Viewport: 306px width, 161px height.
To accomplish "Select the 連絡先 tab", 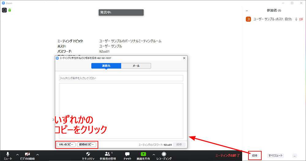I will click(106, 66).
